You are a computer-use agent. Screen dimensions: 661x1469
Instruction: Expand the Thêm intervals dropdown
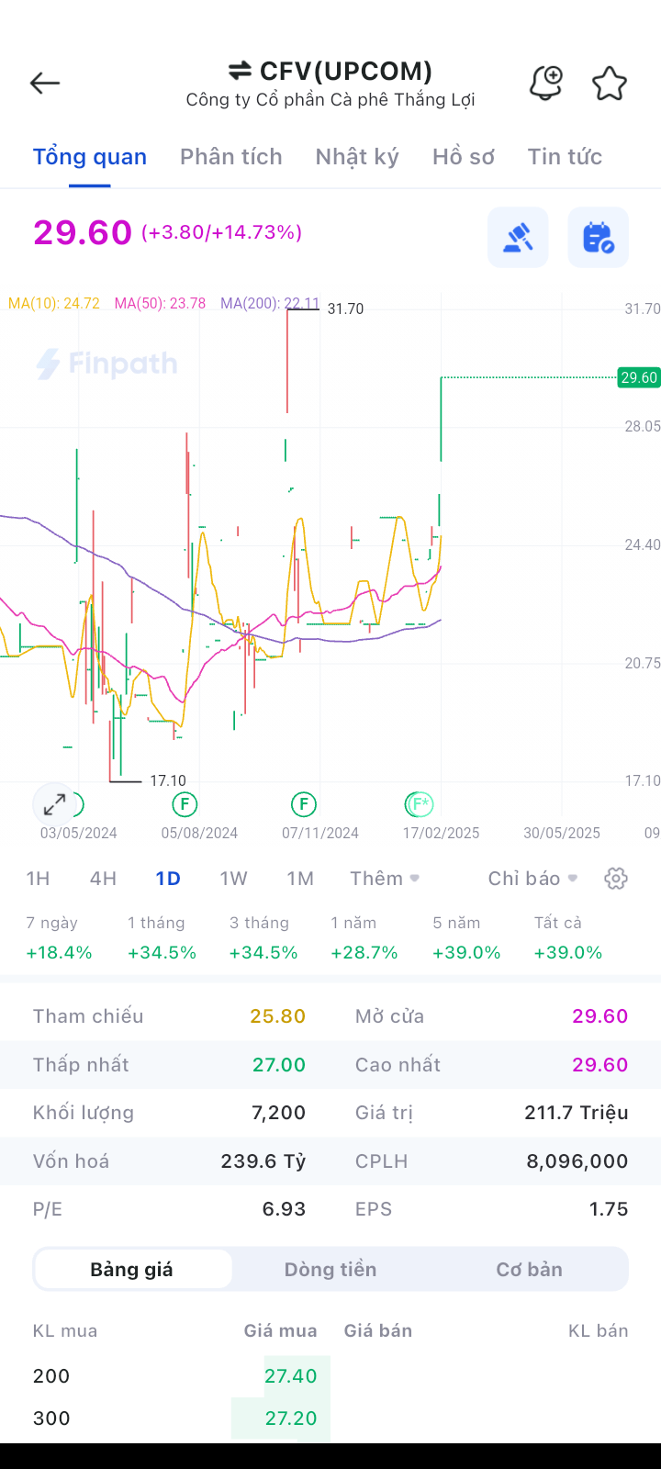(385, 879)
